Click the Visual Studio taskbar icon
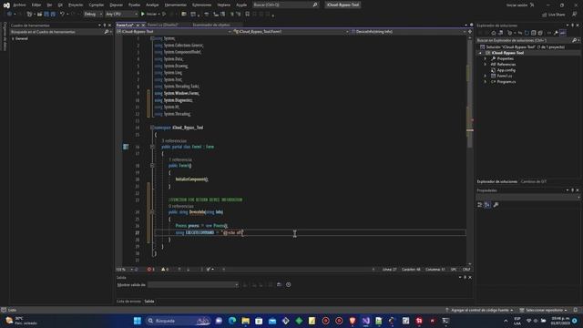583x328 pixels. coord(366,321)
